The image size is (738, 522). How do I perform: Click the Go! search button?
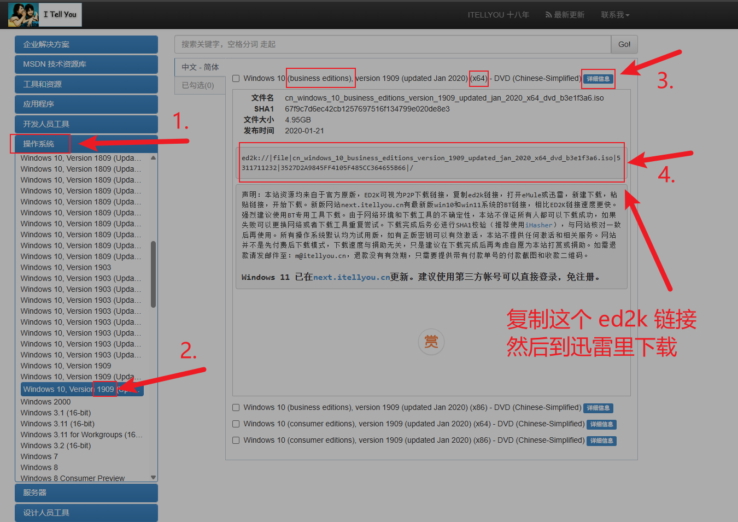click(624, 44)
